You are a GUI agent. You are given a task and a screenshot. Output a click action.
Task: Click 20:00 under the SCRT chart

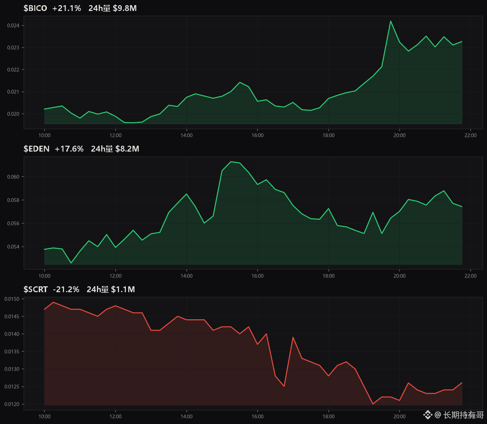[x=399, y=416]
